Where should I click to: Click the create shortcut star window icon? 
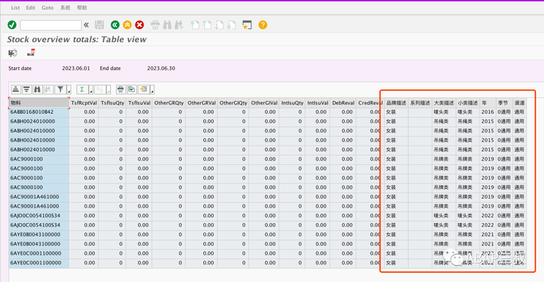click(247, 25)
